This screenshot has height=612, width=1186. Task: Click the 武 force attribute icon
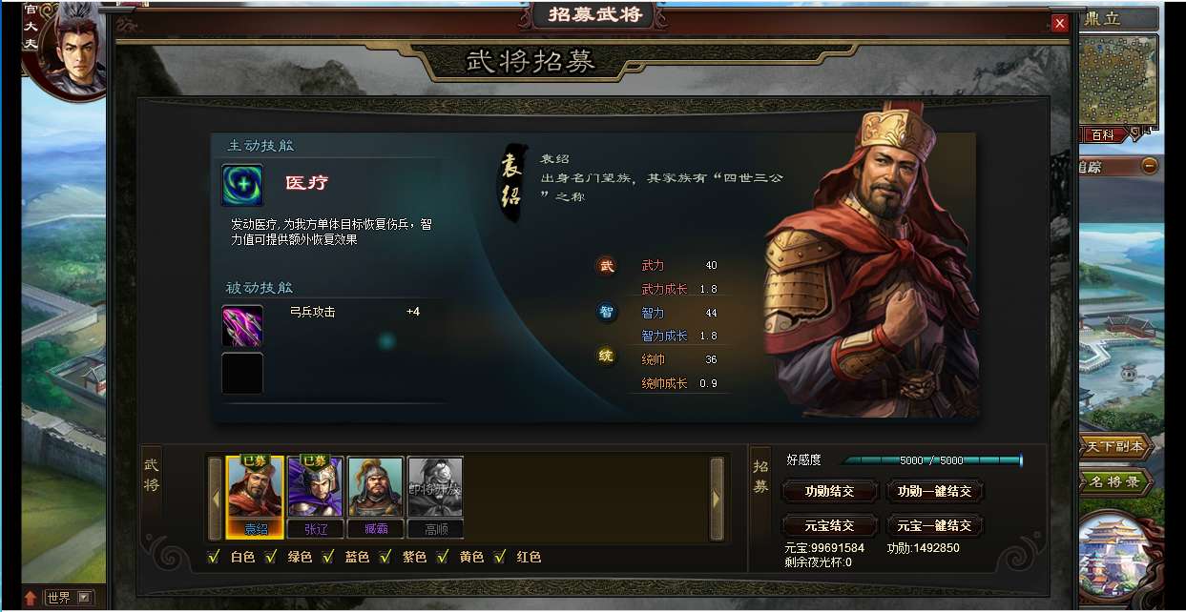point(606,266)
